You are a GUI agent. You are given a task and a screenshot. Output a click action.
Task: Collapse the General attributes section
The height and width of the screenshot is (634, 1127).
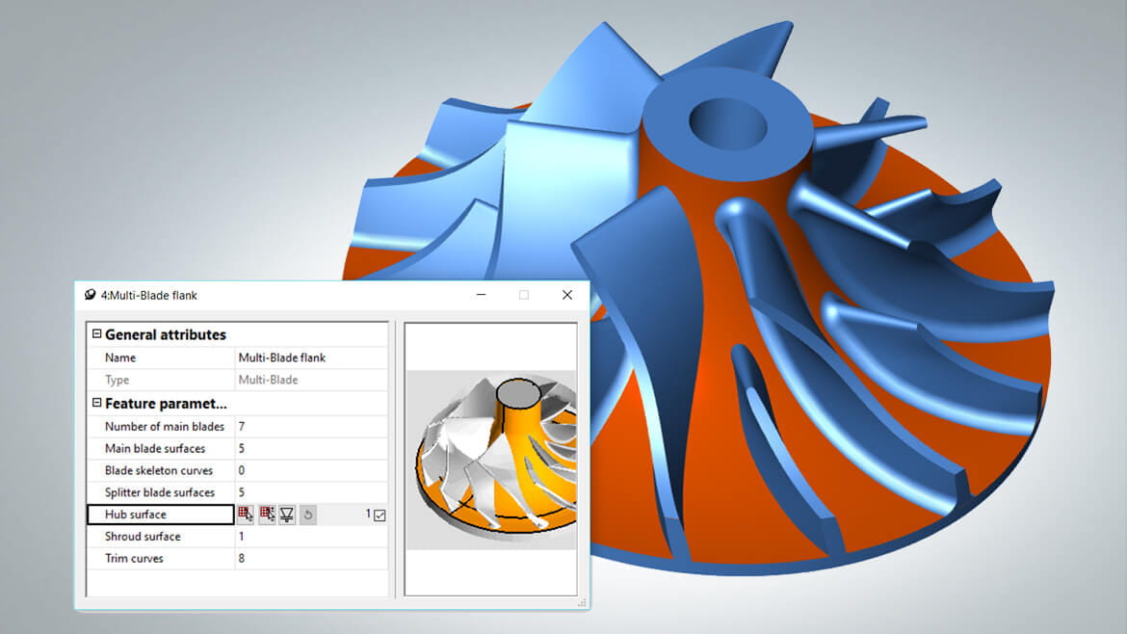[x=96, y=334]
